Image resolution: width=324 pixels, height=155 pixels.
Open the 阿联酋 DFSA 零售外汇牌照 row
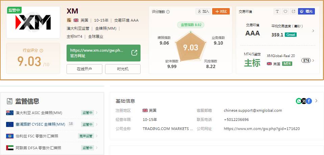pyautogui.click(x=52, y=148)
